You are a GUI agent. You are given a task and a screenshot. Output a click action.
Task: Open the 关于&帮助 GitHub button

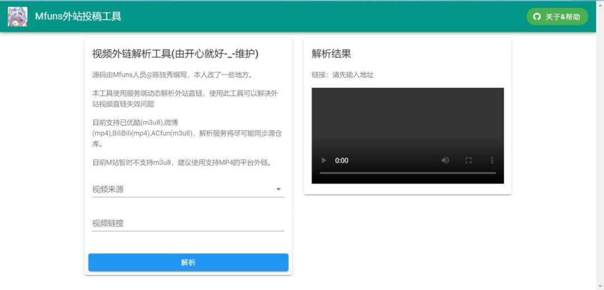557,17
